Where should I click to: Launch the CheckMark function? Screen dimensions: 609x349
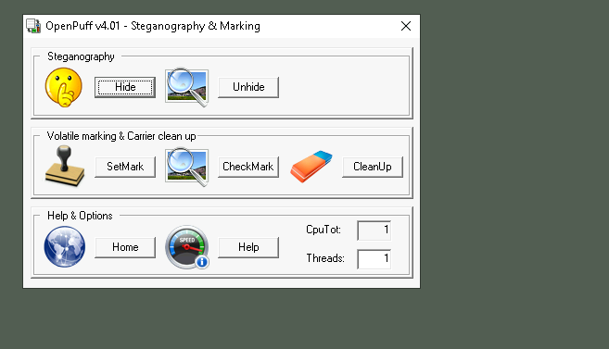248,167
